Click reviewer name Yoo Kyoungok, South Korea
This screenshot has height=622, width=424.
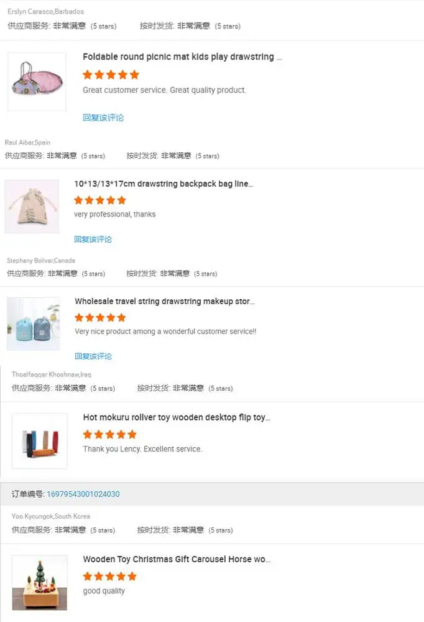click(x=51, y=516)
